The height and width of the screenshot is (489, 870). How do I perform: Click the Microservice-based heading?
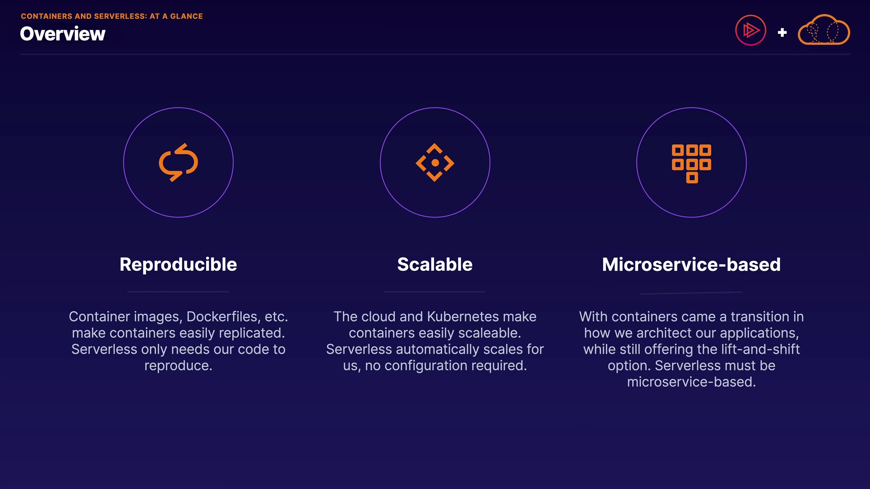691,264
